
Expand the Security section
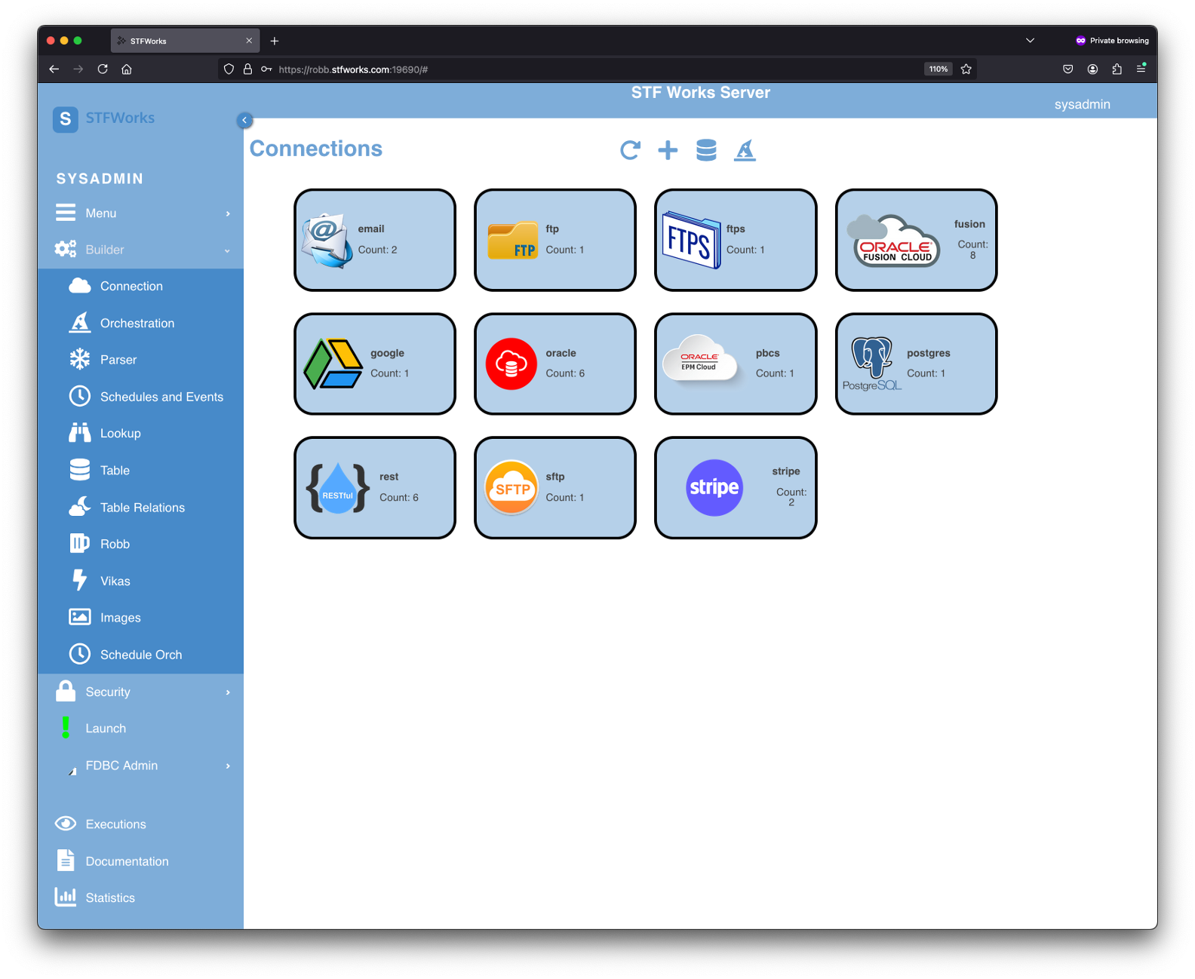click(x=141, y=692)
